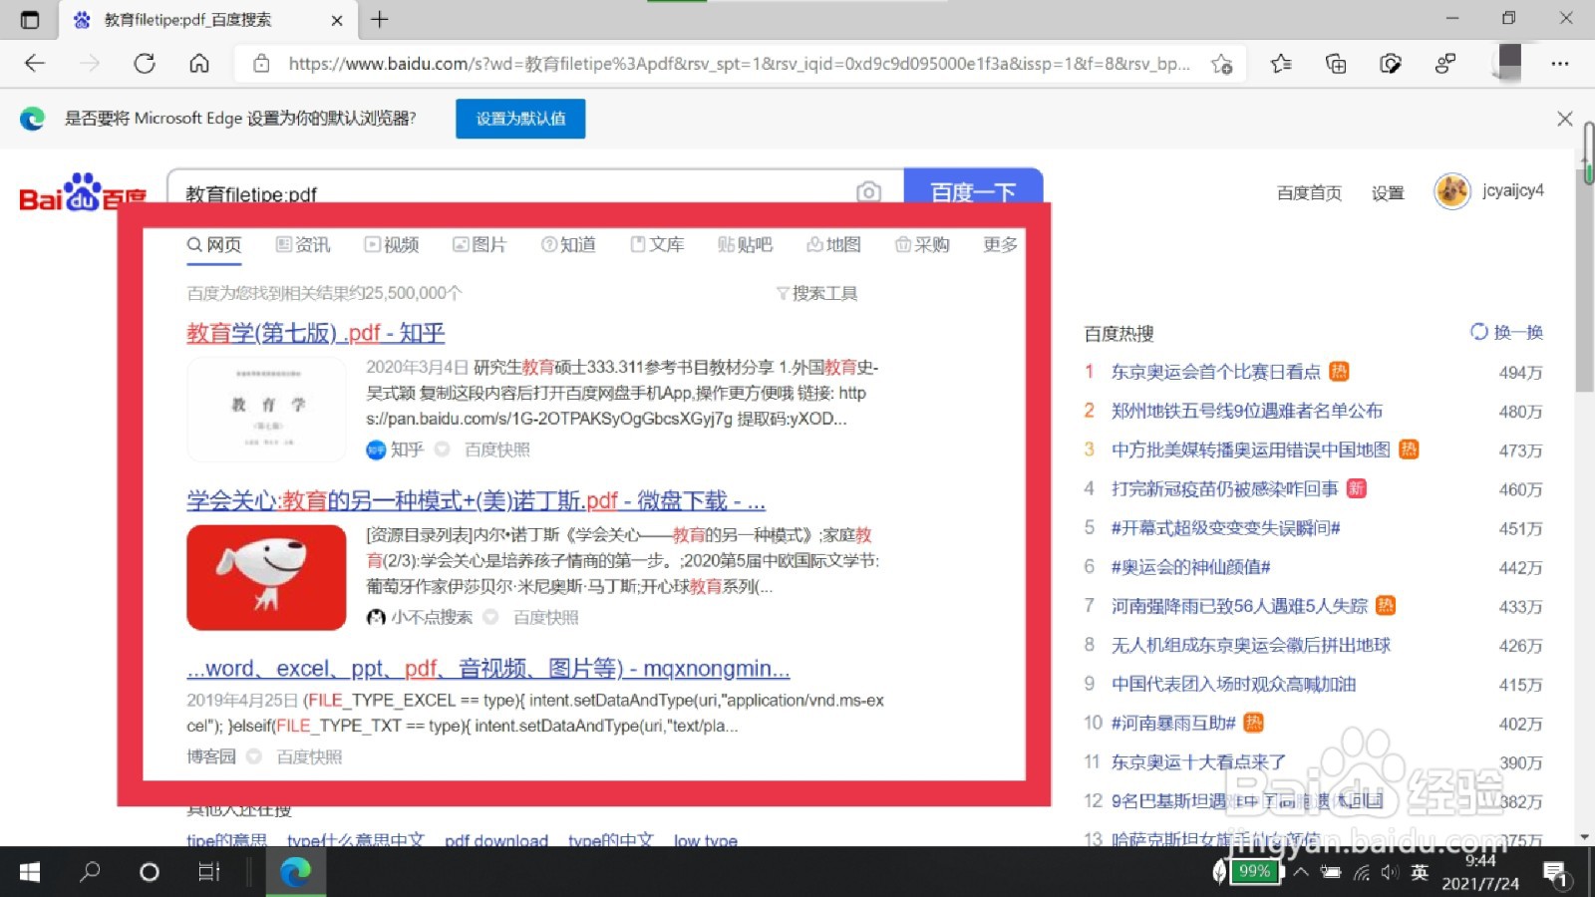Click the volume icon in system tray
Viewport: 1595px width, 897px height.
click(1390, 872)
